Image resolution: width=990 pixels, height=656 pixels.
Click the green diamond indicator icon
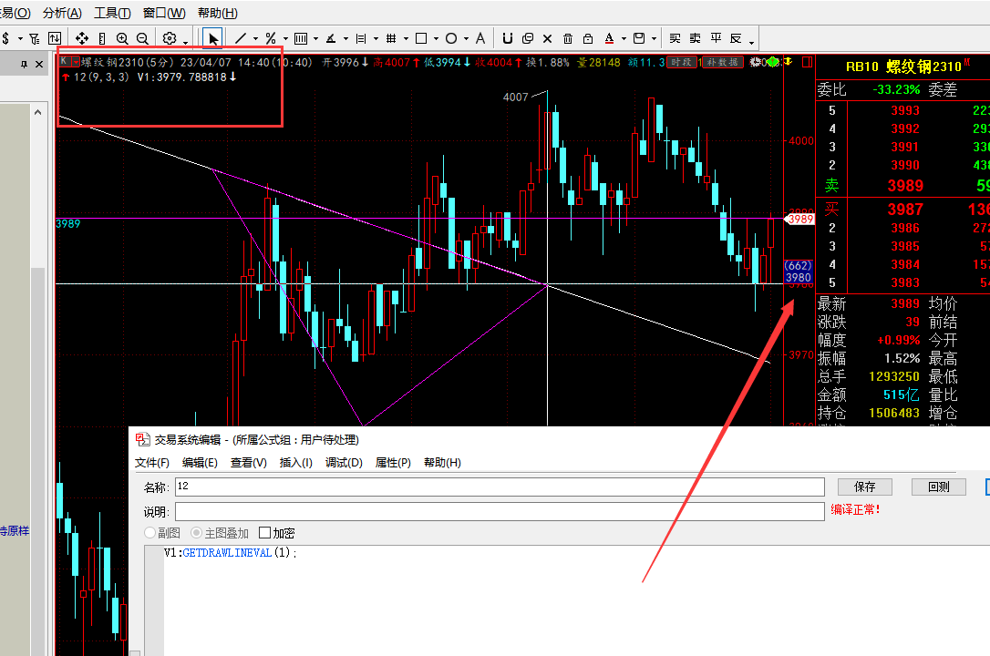pos(771,62)
